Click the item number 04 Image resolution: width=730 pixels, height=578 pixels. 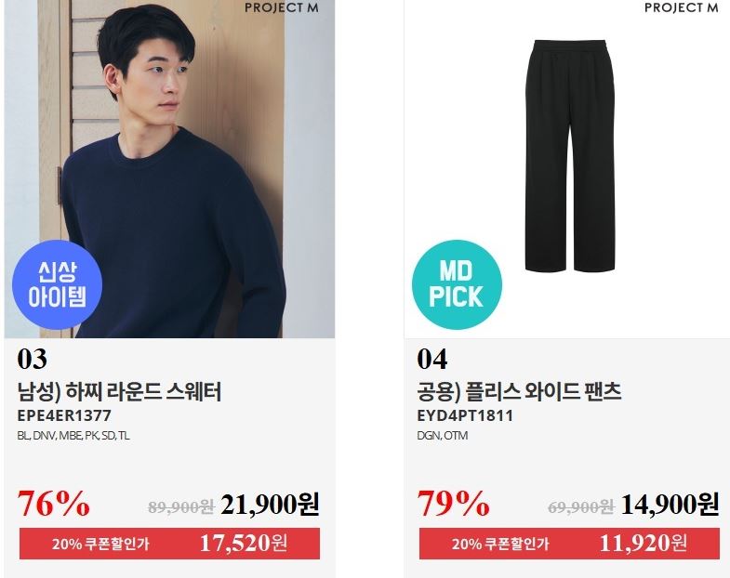click(x=432, y=359)
